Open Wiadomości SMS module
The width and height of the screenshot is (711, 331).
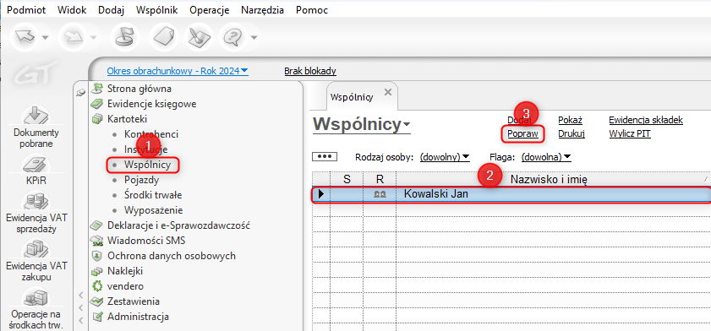coord(146,241)
